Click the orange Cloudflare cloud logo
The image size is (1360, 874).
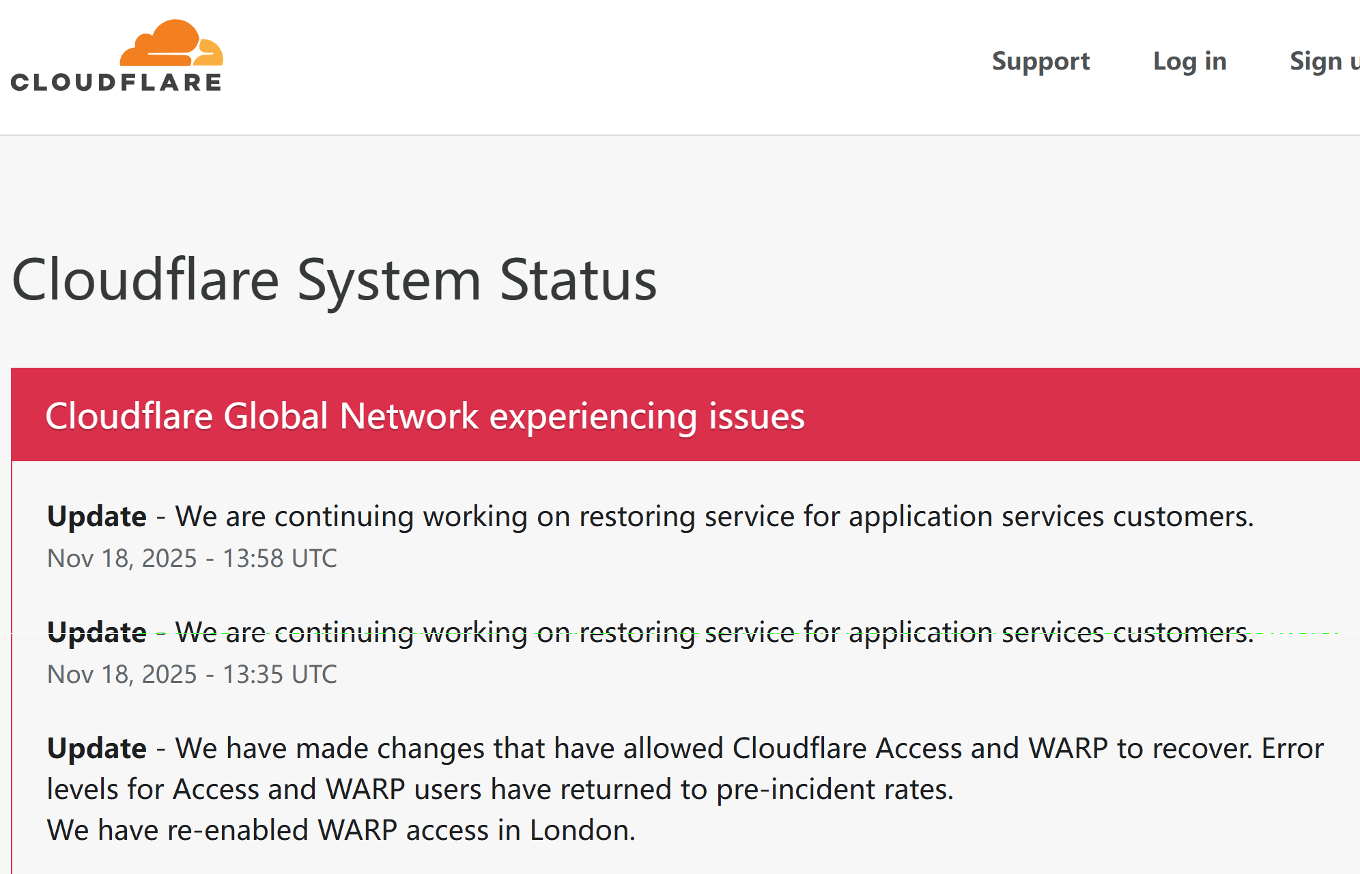[172, 44]
